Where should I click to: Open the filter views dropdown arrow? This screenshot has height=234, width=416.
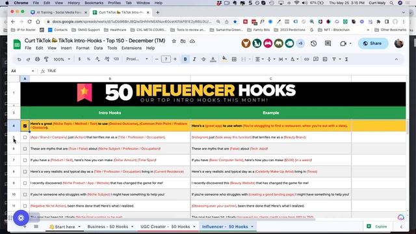(x=340, y=59)
